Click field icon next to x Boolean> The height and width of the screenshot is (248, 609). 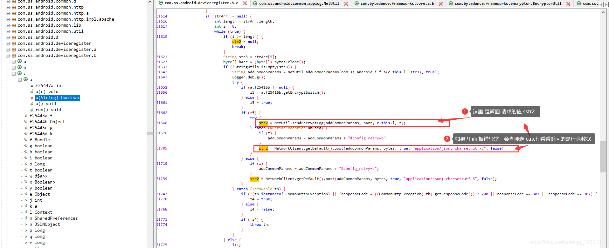click(x=26, y=182)
